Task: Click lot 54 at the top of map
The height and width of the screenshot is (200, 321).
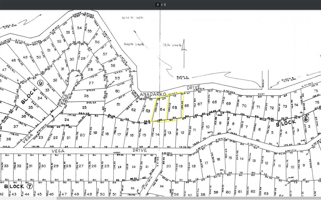Action: point(80,28)
